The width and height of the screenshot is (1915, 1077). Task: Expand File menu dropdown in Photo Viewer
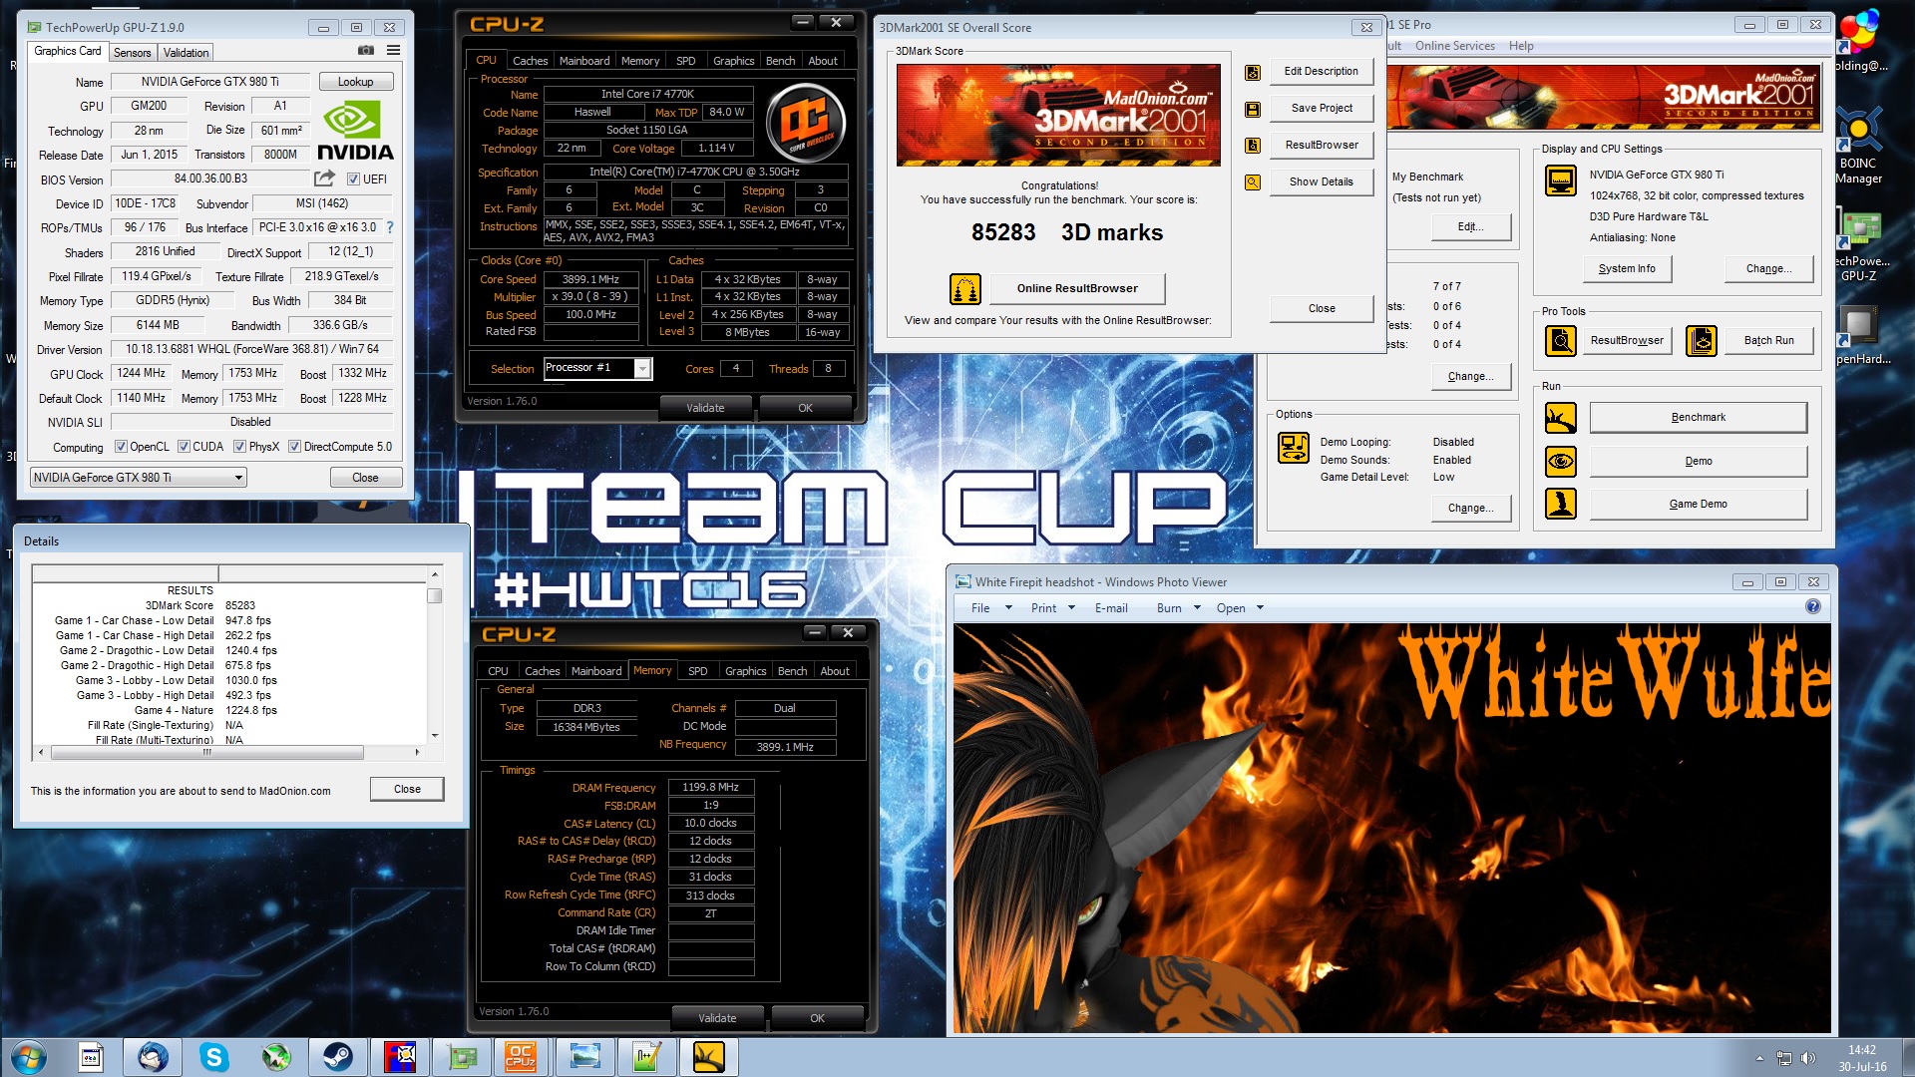(x=1008, y=608)
